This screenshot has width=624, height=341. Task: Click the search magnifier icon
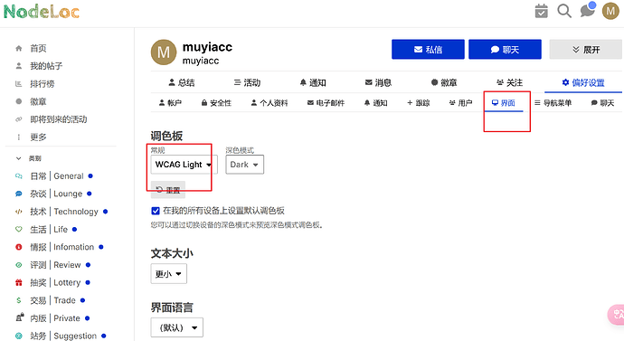(564, 11)
